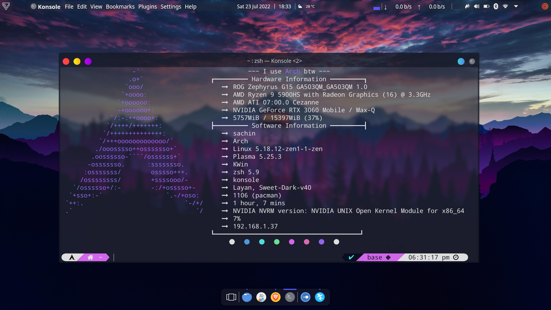Open the Plugins menu
Screen dimensions: 551x310
148,7
